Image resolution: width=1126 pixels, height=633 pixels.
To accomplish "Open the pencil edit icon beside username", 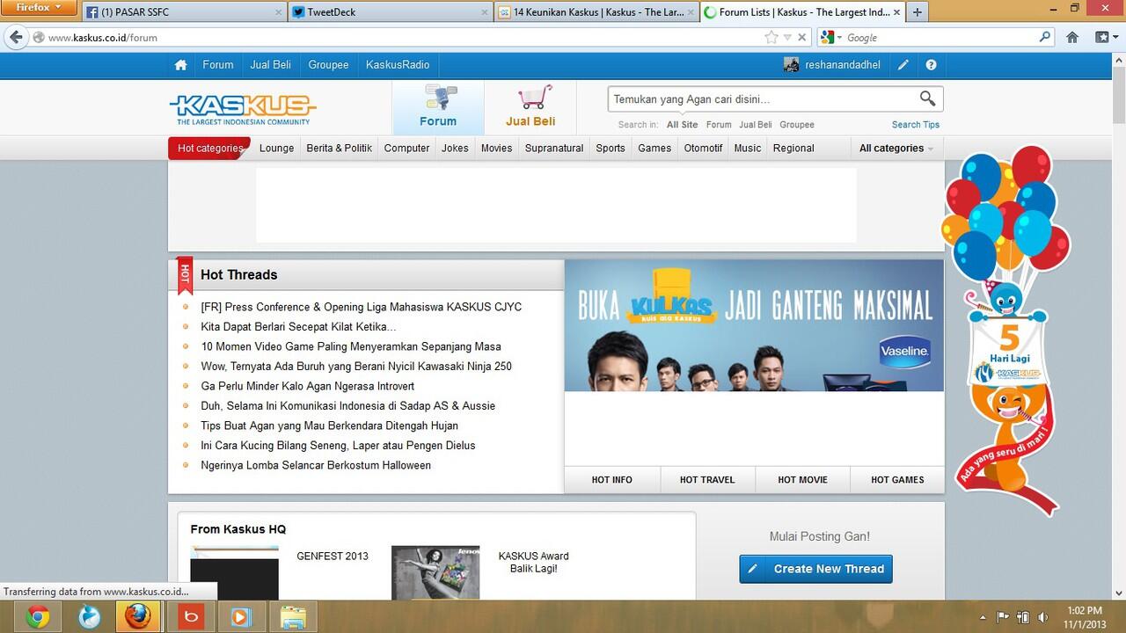I will [903, 65].
